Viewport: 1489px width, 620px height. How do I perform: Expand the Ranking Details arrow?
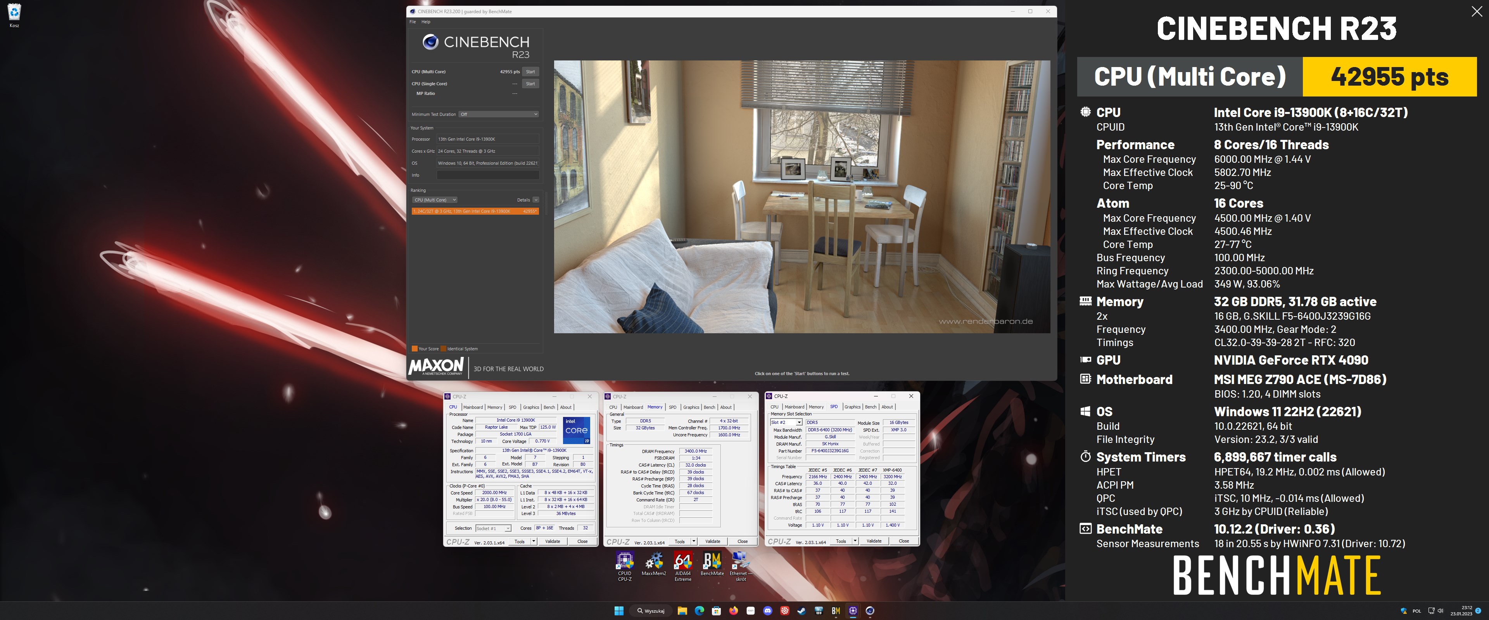(x=536, y=200)
